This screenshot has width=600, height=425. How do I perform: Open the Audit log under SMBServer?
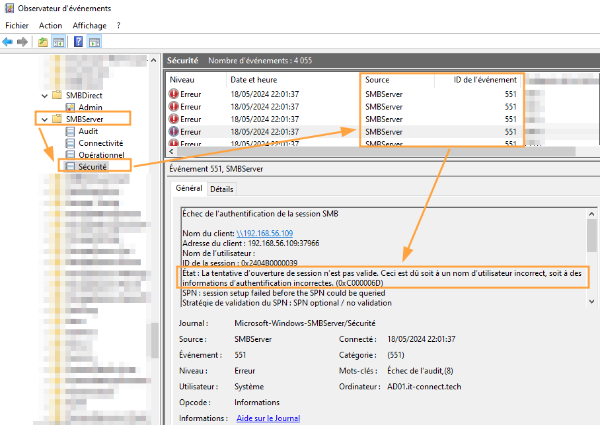pos(88,131)
